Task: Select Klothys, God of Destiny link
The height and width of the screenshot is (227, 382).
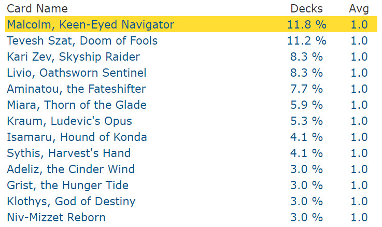Action: (71, 201)
